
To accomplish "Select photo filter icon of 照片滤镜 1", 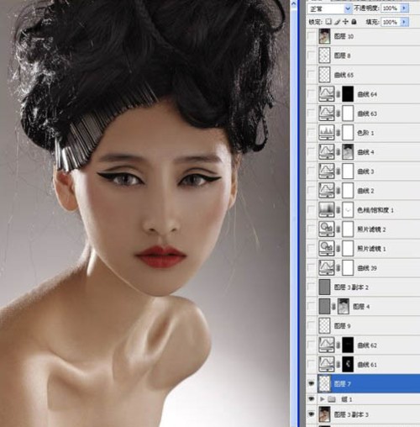I will pos(327,249).
